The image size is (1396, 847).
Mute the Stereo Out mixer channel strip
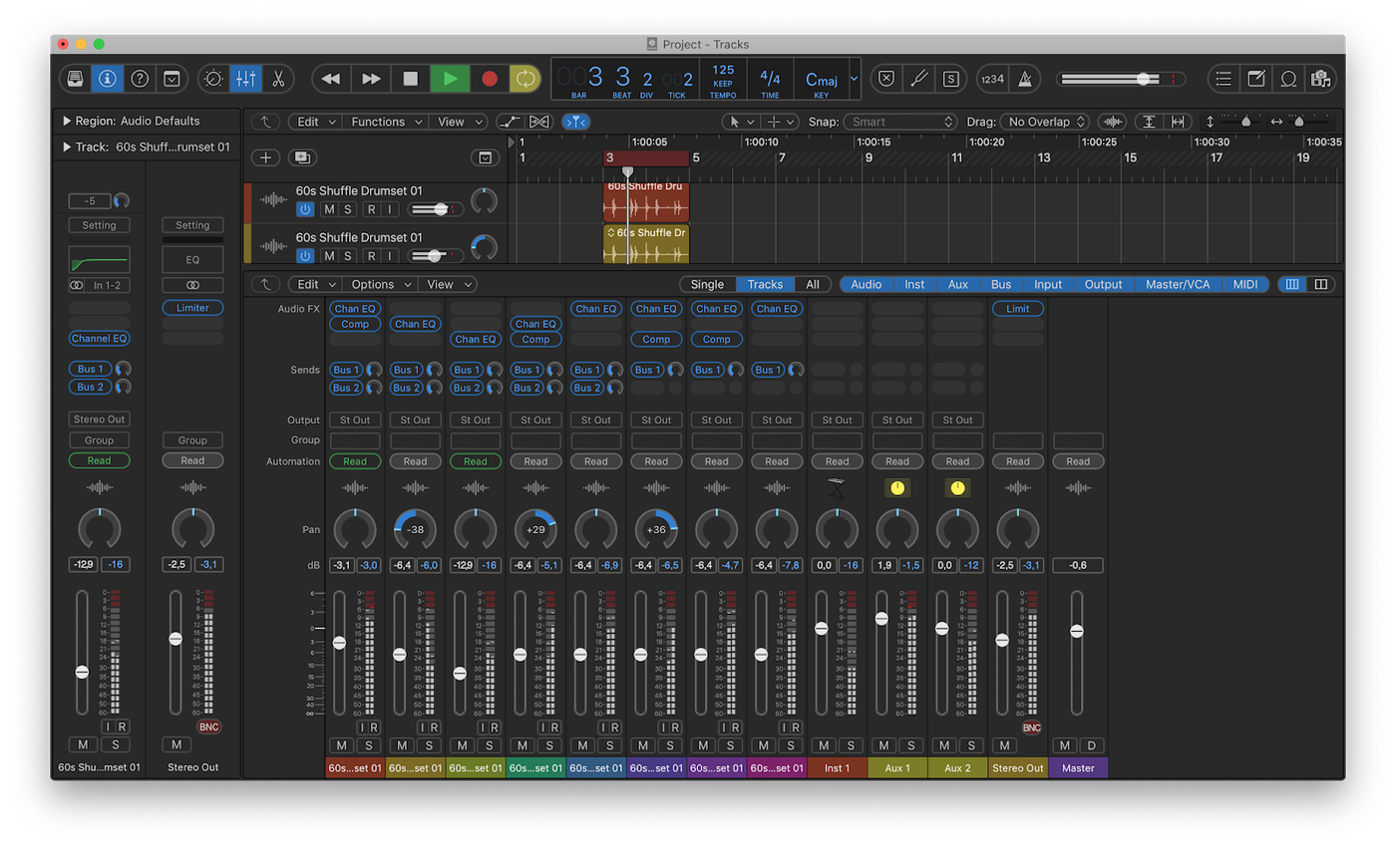coord(1004,745)
